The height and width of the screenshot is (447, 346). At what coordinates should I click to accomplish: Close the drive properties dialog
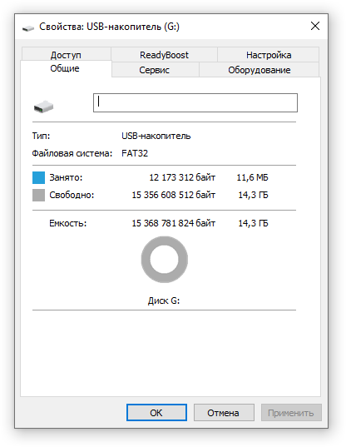point(315,26)
